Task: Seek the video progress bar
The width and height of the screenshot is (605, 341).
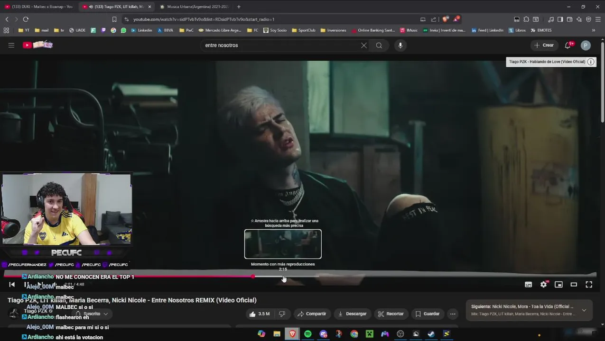Action: click(x=300, y=276)
